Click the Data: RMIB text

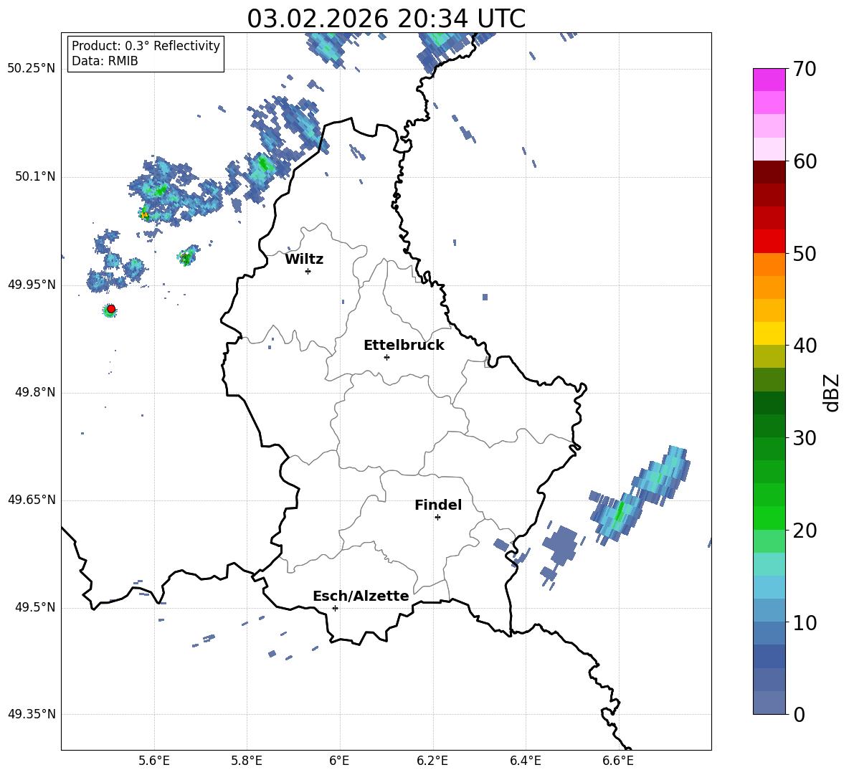pyautogui.click(x=105, y=61)
